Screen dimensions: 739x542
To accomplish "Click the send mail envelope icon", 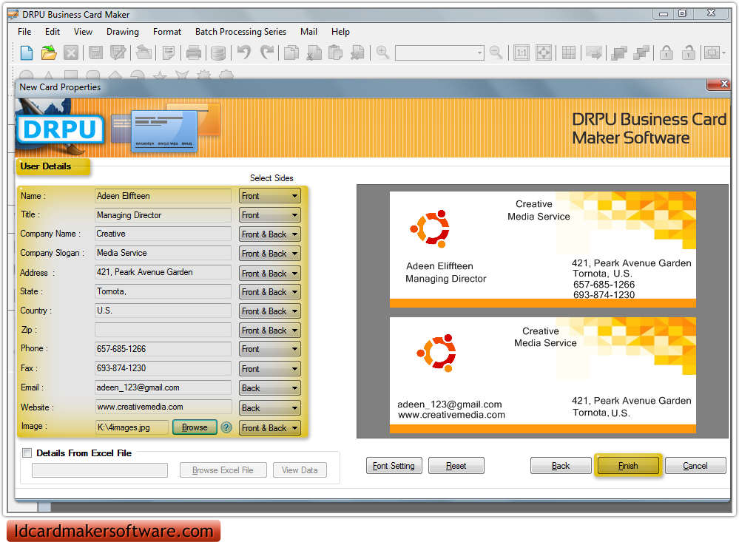I will click(x=594, y=52).
